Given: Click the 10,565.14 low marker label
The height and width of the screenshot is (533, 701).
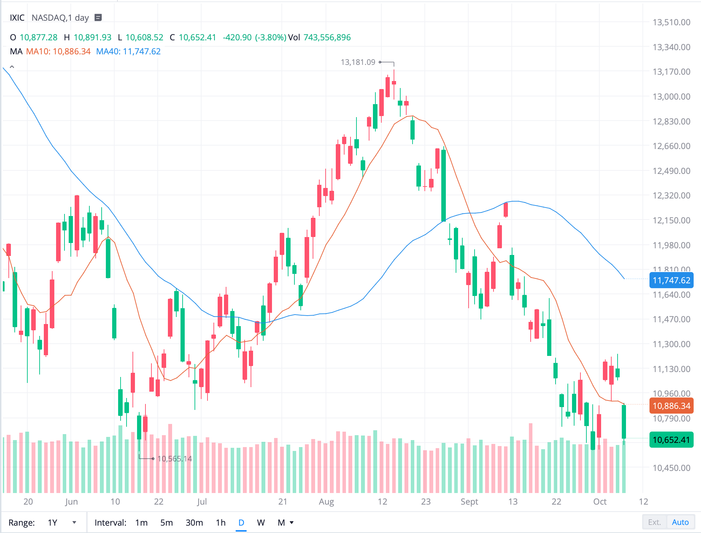Looking at the screenshot, I should pyautogui.click(x=175, y=459).
